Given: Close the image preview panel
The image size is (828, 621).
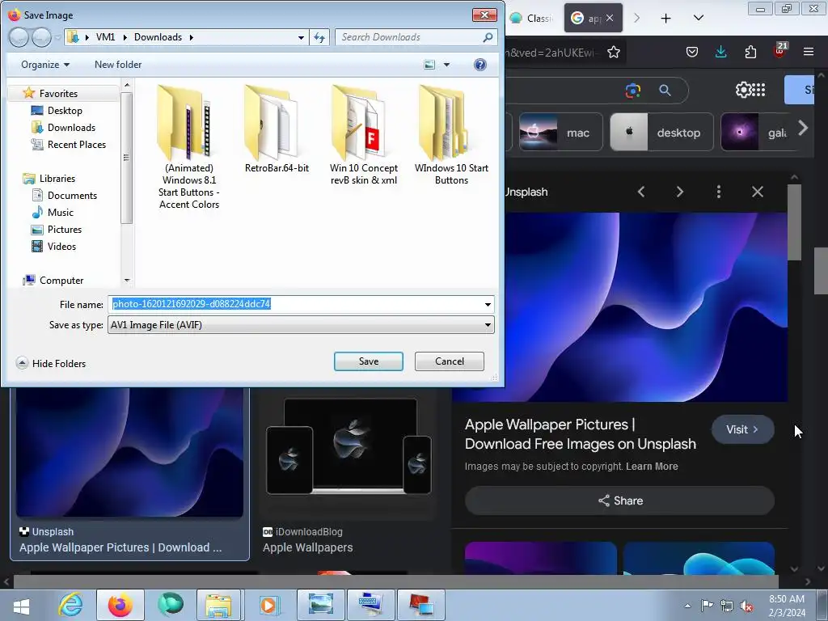Looking at the screenshot, I should 757,192.
